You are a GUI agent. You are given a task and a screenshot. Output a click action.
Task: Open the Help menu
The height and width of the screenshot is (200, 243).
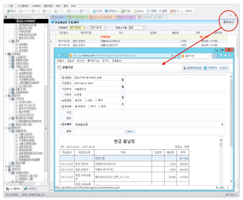(74, 6)
